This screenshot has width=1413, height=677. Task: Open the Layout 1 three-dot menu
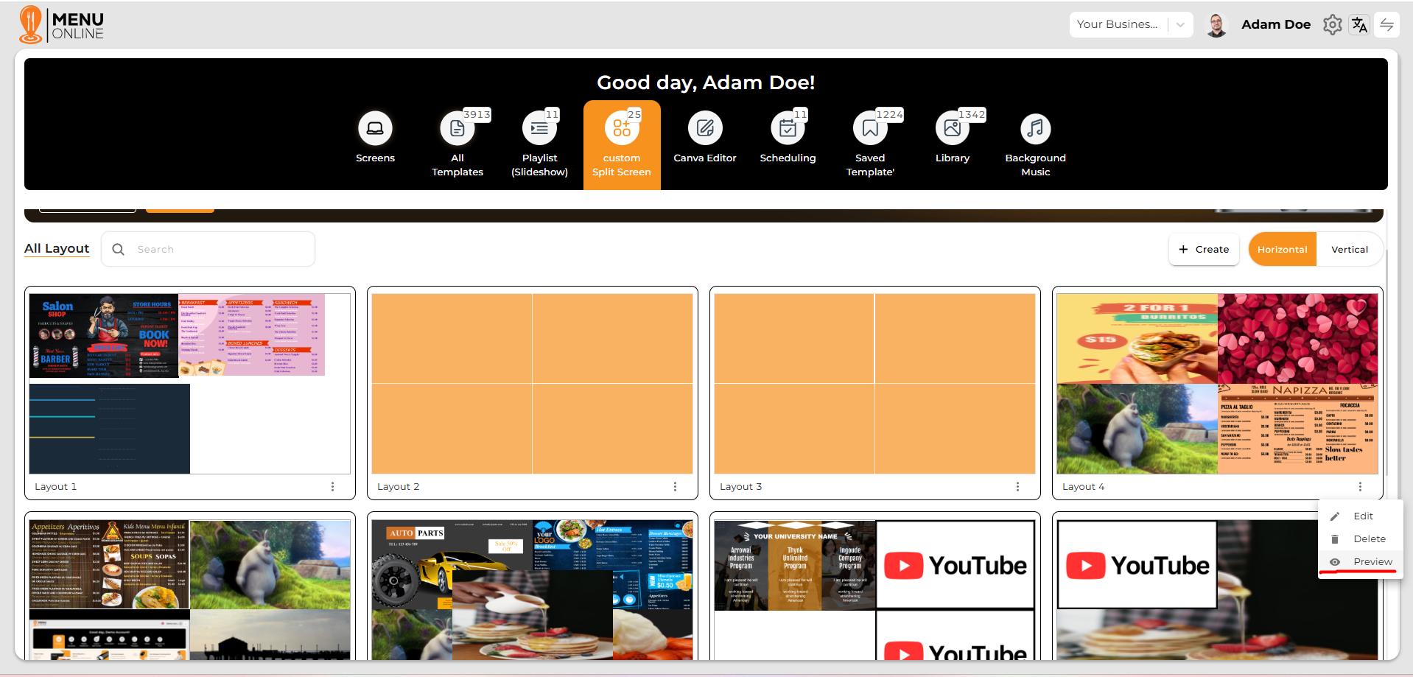(x=332, y=487)
